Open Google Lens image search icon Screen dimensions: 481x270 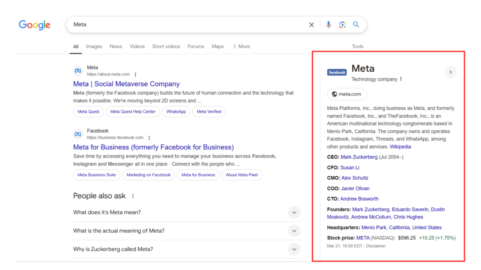342,24
